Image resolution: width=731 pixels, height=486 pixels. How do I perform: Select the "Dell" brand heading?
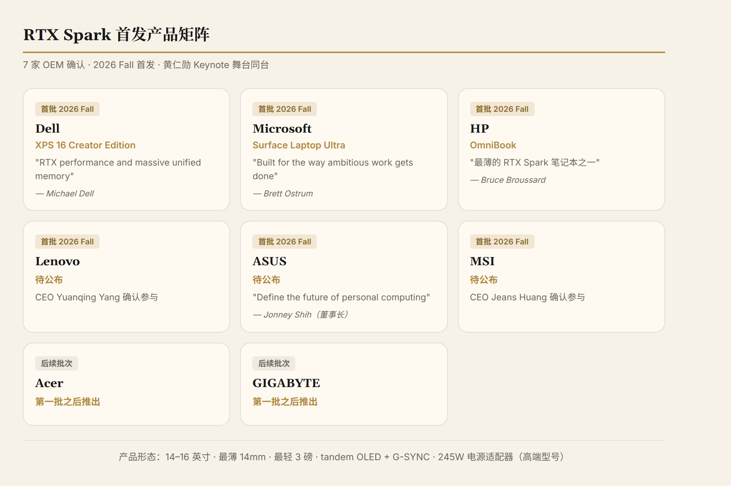click(x=48, y=128)
